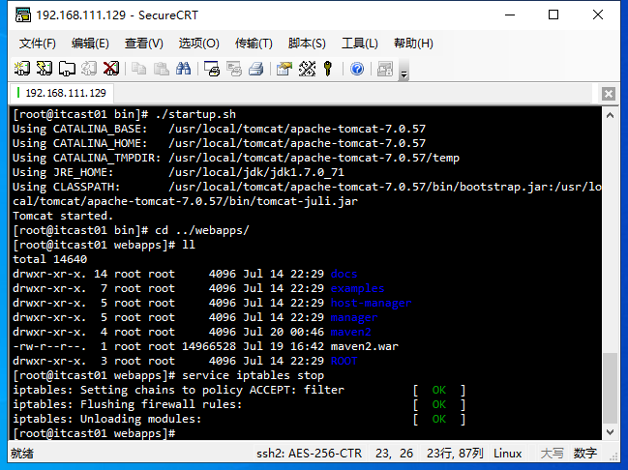This screenshot has width=628, height=470.
Task: Click the grayed Reconnect toolbar icon
Action: (89, 69)
